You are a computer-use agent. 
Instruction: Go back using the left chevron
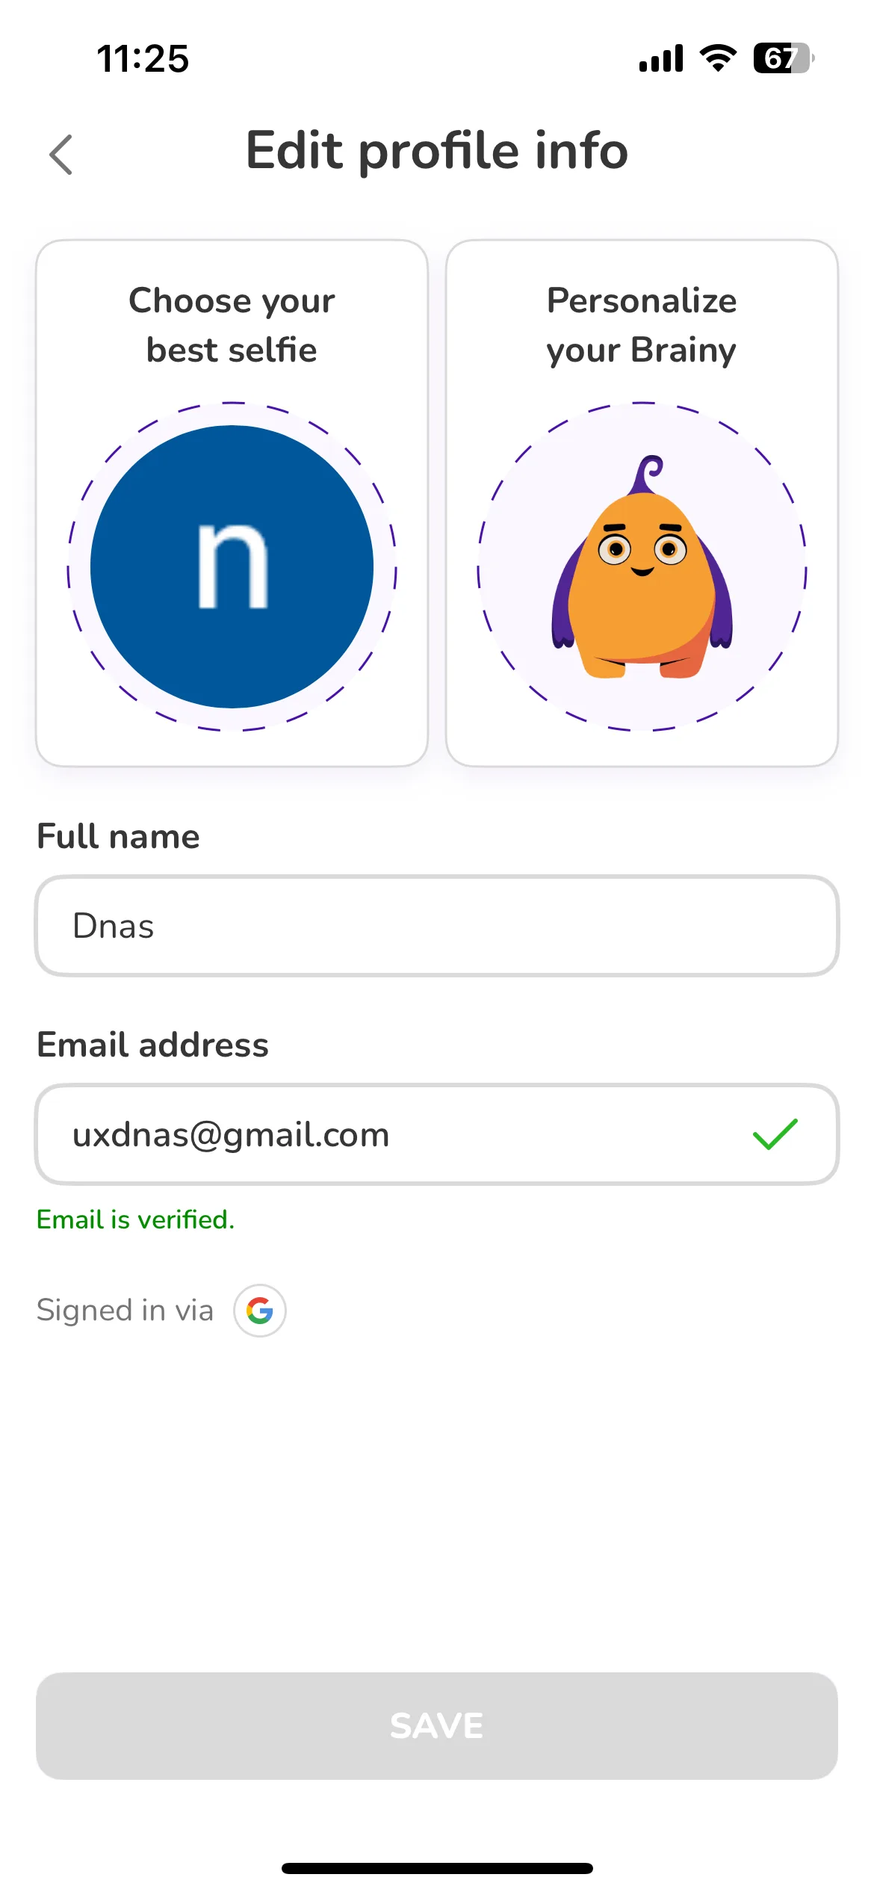(61, 155)
